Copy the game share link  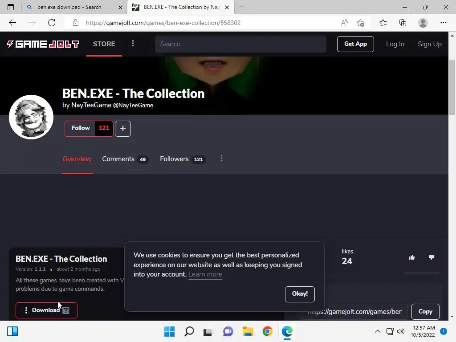425,312
